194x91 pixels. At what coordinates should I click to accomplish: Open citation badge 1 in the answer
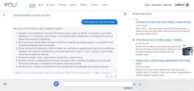coord(32,36)
